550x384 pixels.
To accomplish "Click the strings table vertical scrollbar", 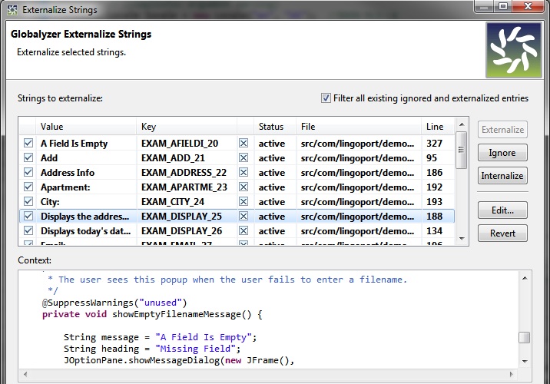I will pos(461,184).
